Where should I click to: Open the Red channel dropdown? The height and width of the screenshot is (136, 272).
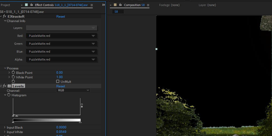[x=61, y=36]
